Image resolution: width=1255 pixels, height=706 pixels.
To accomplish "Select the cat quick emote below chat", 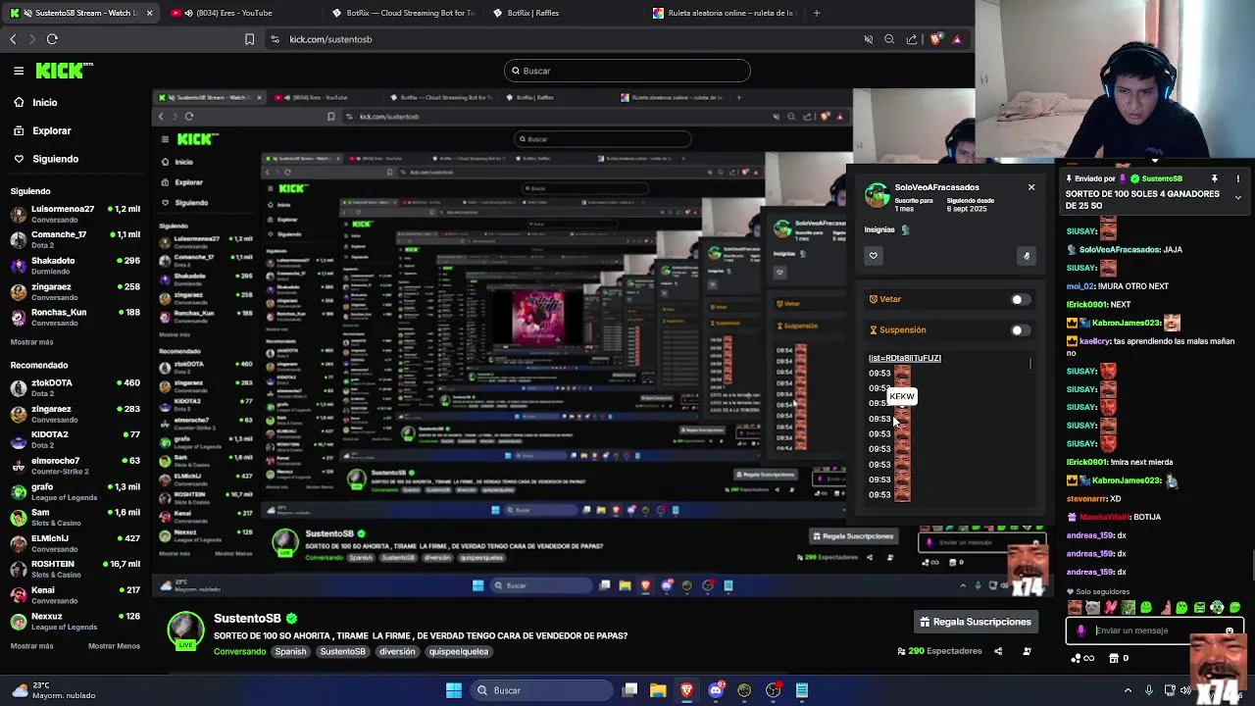I will click(x=1092, y=608).
